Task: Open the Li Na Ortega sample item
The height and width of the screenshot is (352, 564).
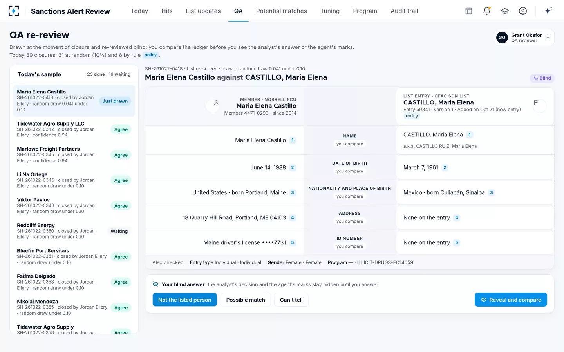Action: (x=74, y=180)
